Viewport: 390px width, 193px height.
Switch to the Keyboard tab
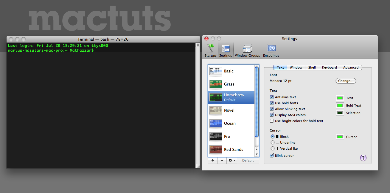[330, 67]
